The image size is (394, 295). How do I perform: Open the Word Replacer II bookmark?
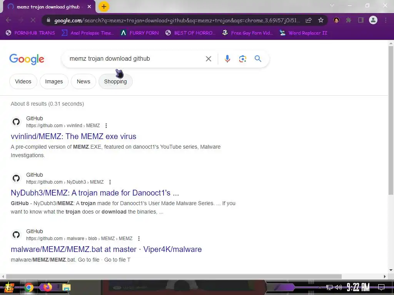click(303, 33)
